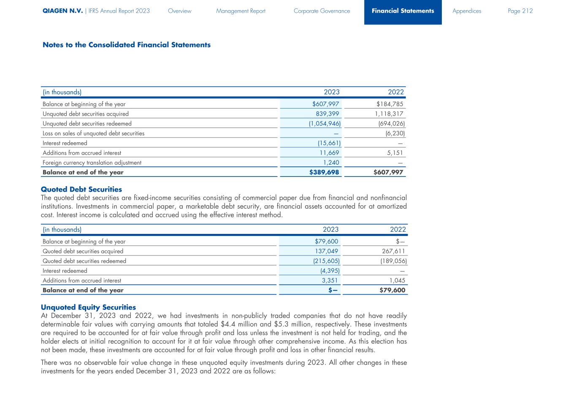Switch to the Corporate Governance tab
Viewport: 576px width, 407px height.
(322, 11)
